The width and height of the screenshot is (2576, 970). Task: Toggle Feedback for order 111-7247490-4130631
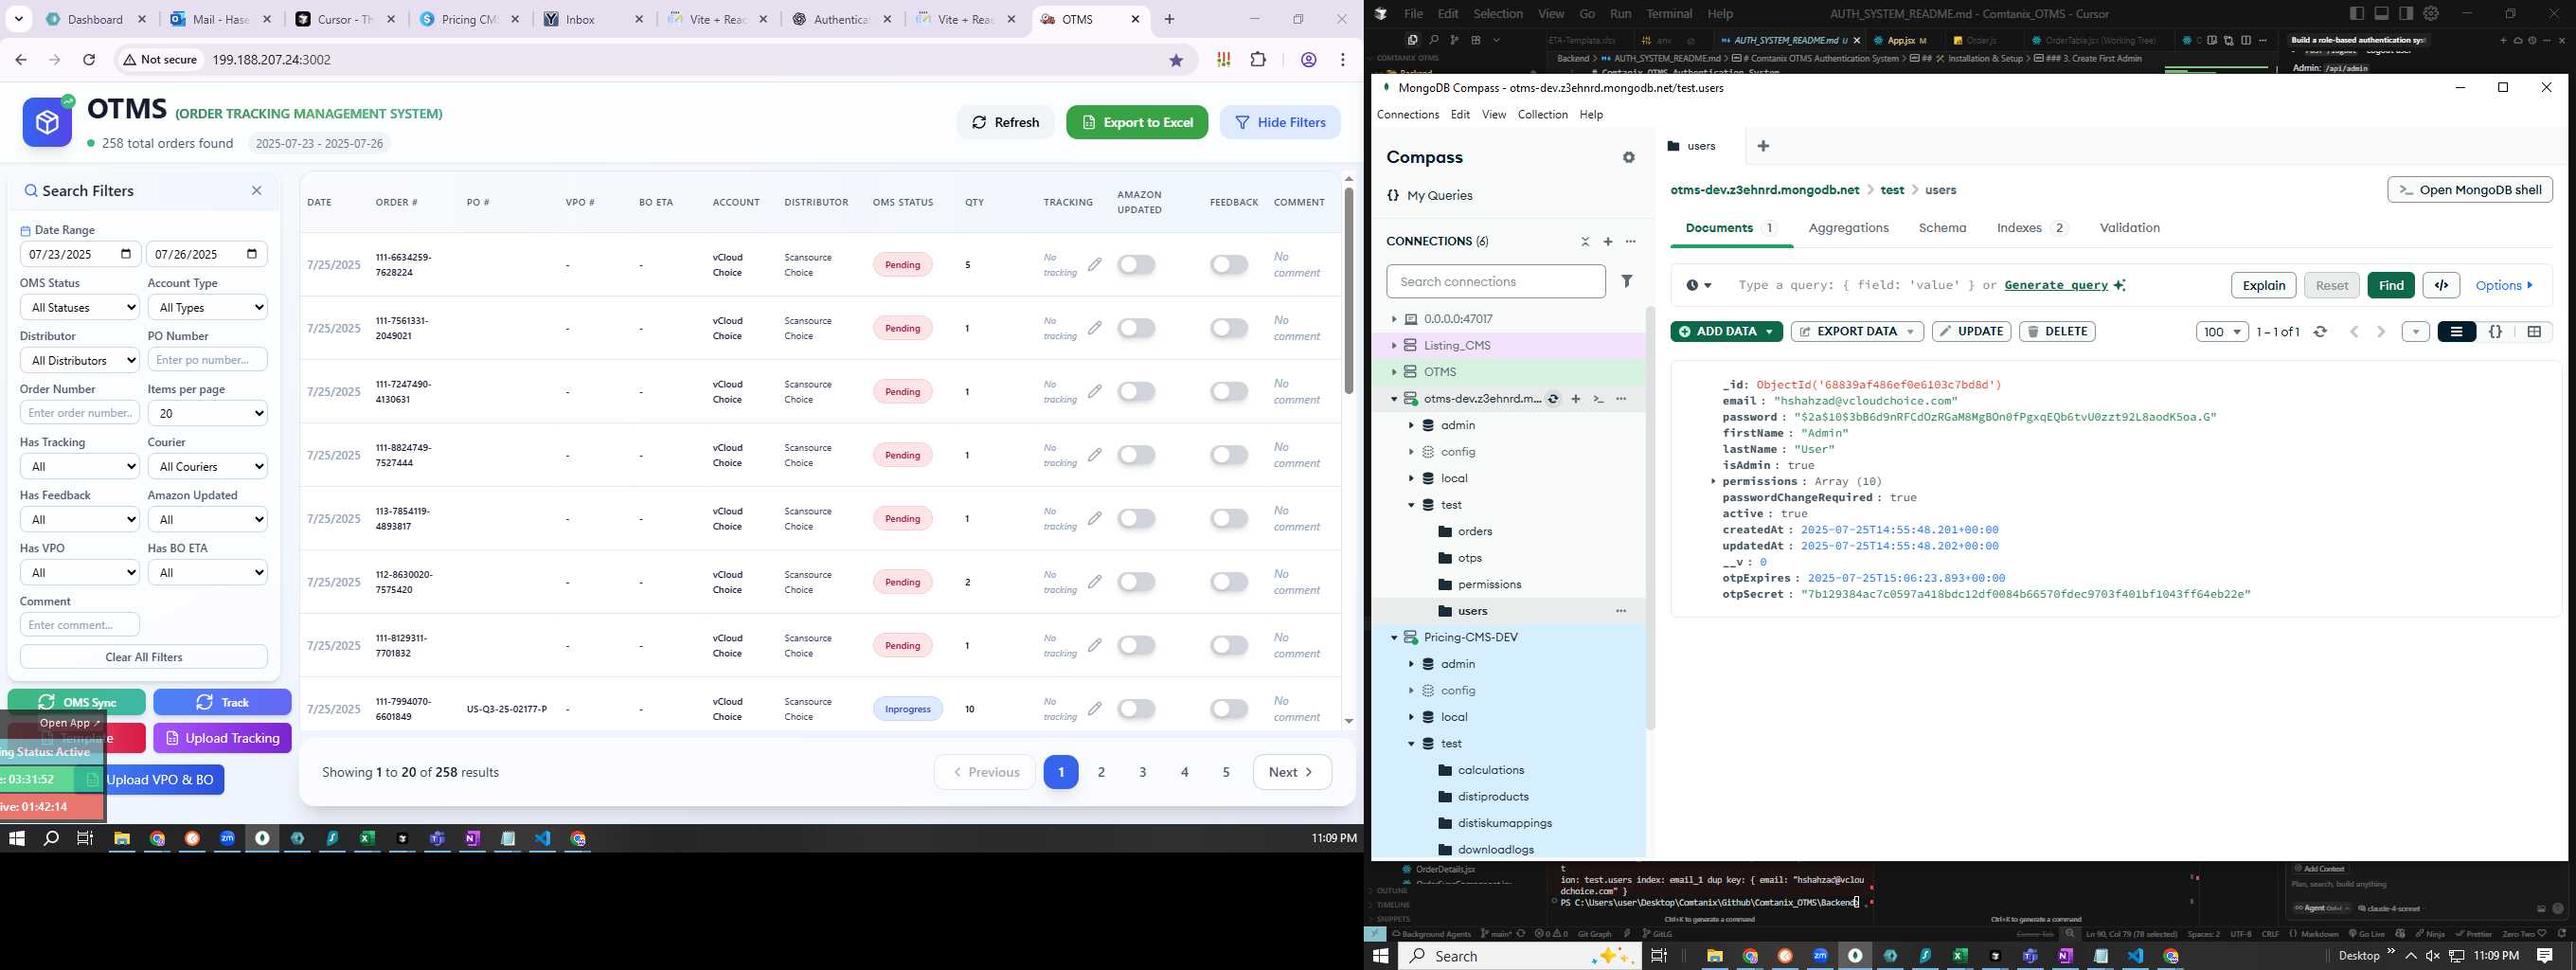point(1229,392)
